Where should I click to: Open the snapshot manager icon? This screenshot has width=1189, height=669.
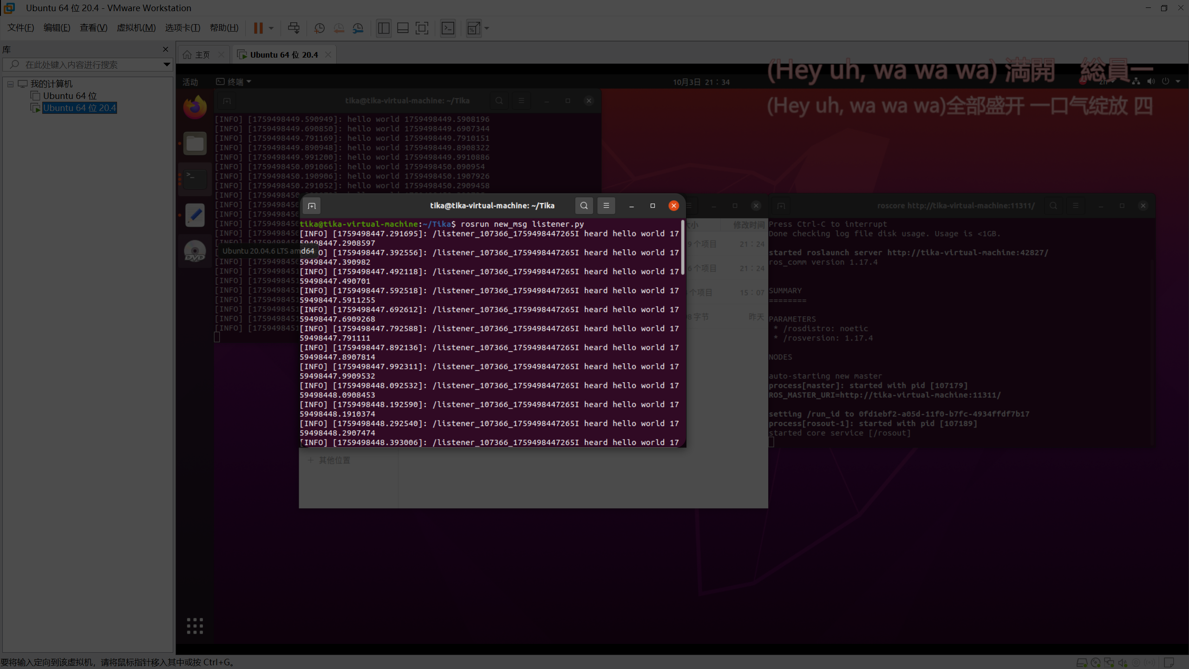358,28
